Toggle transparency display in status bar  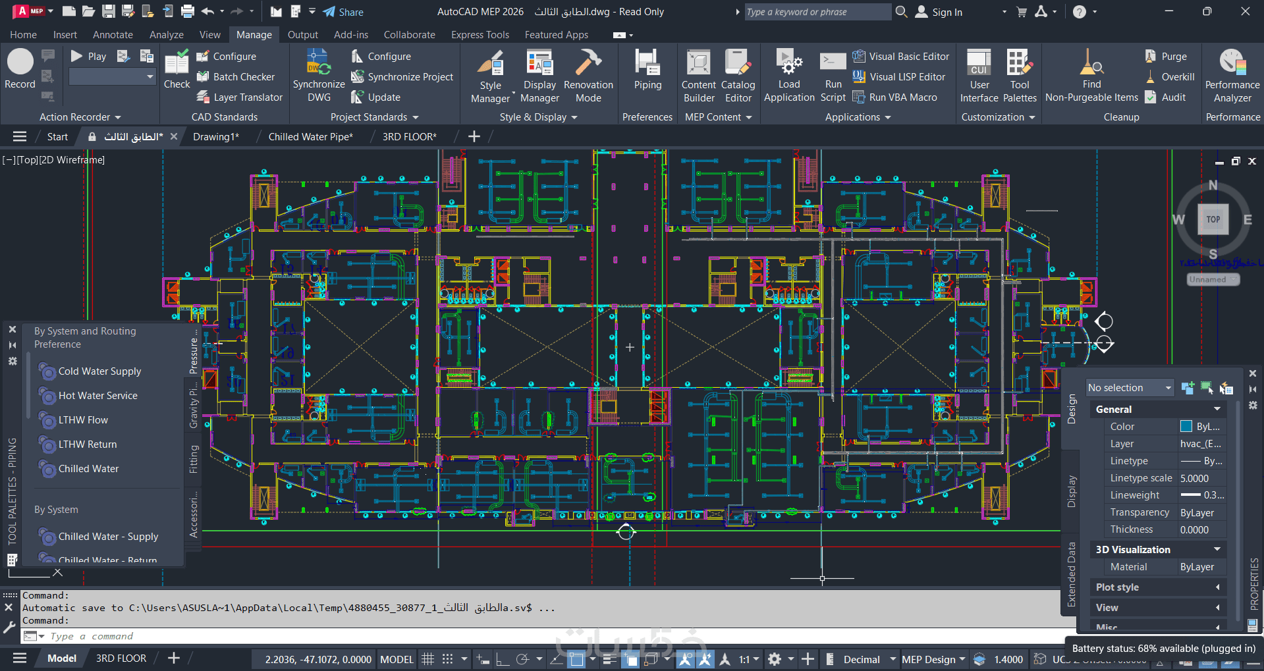click(x=630, y=659)
